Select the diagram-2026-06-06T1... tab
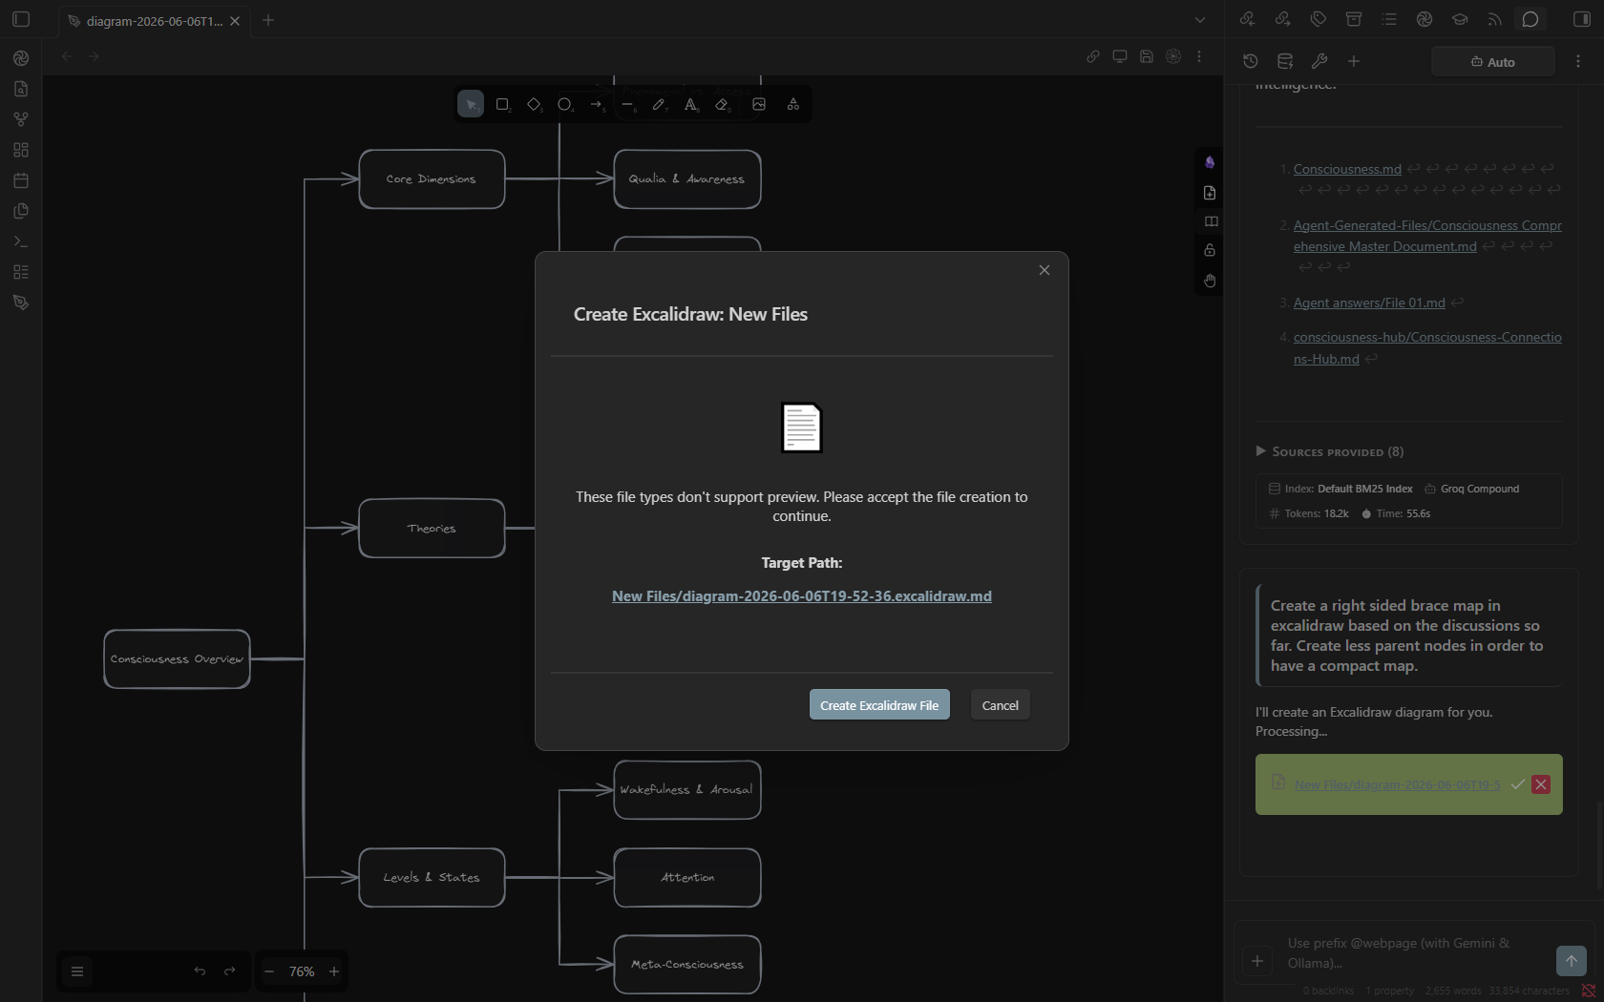 click(154, 21)
